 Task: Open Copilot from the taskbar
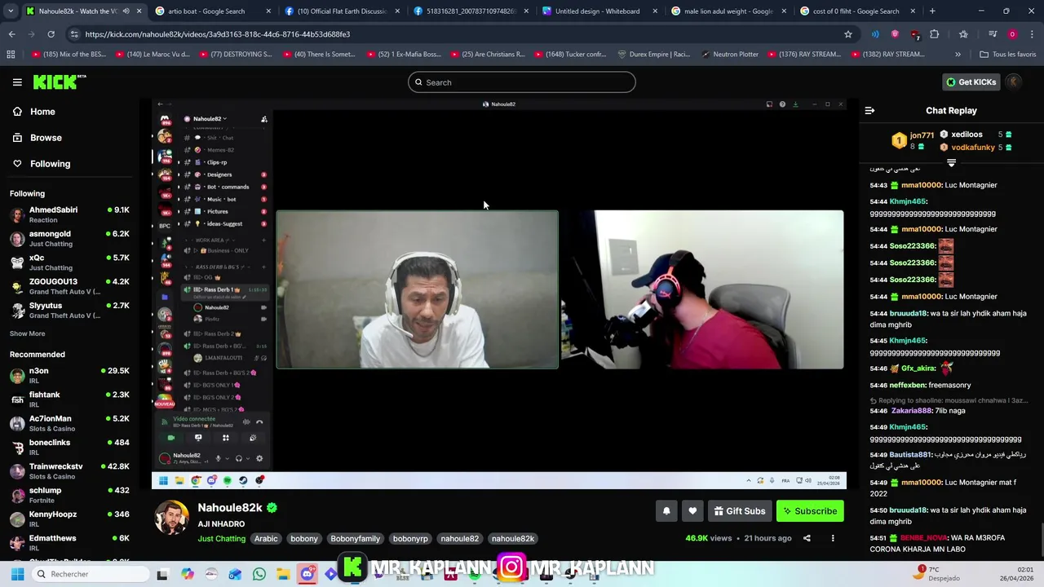coord(187,574)
